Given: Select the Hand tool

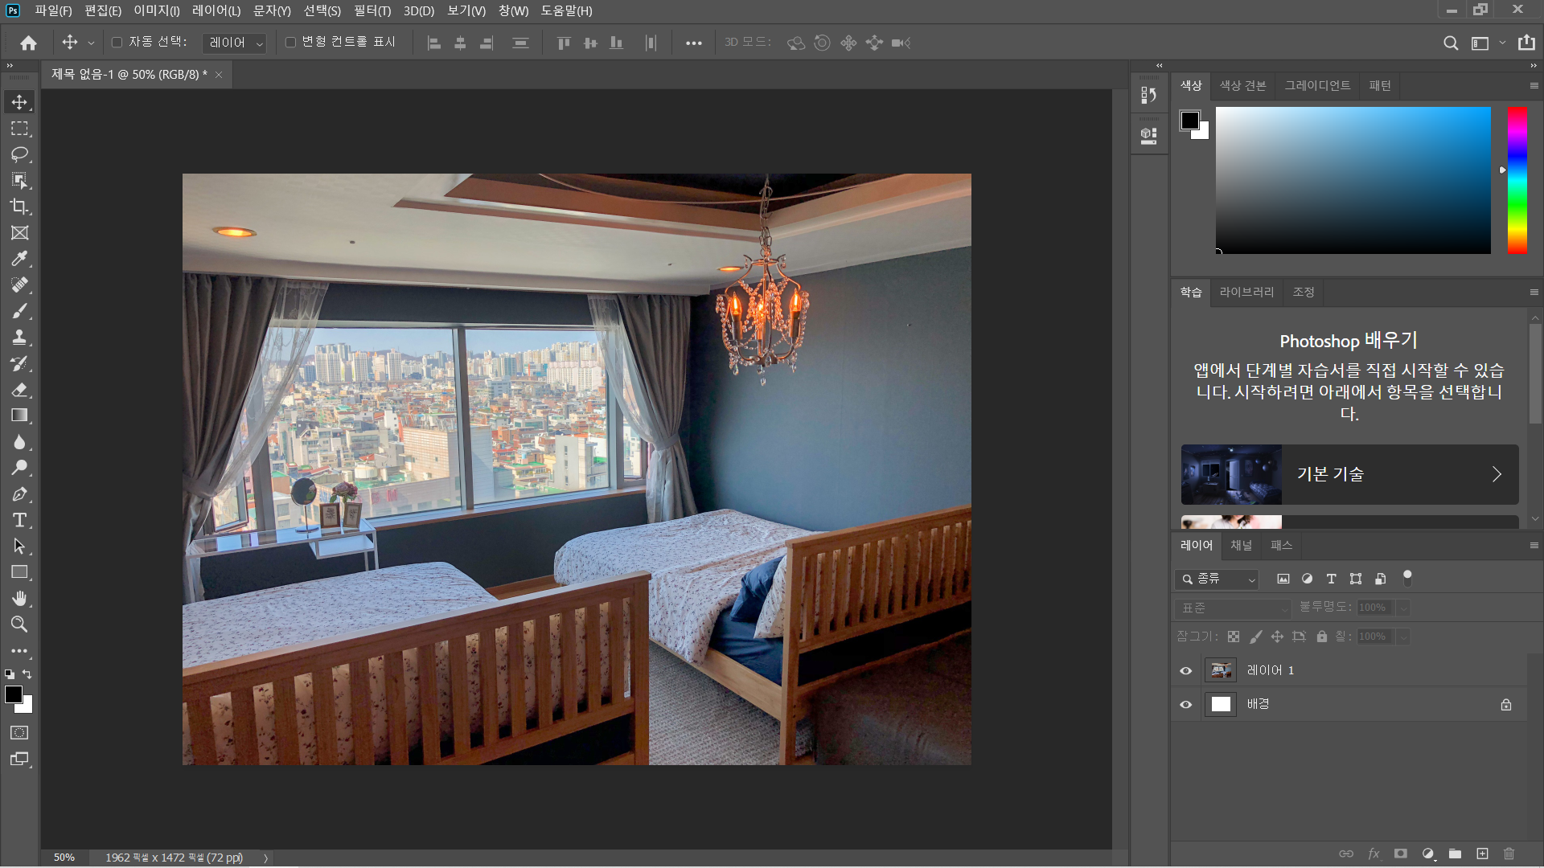Looking at the screenshot, I should point(19,599).
